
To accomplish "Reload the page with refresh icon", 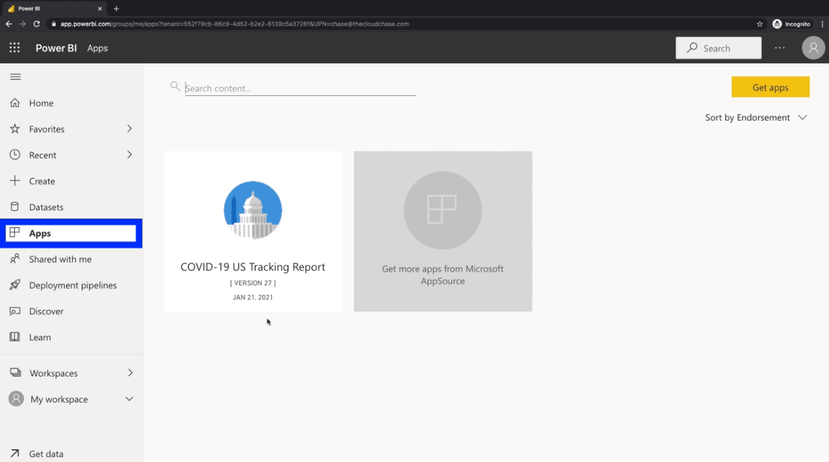I will pyautogui.click(x=37, y=24).
